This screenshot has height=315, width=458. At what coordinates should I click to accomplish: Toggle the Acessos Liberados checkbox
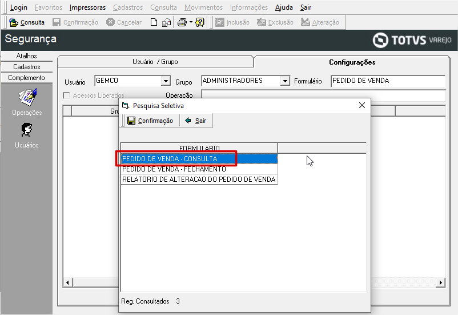tap(67, 95)
